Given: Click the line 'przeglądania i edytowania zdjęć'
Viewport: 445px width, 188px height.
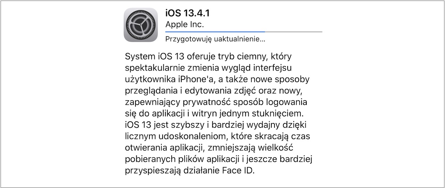Looking at the screenshot, I should 214,91.
